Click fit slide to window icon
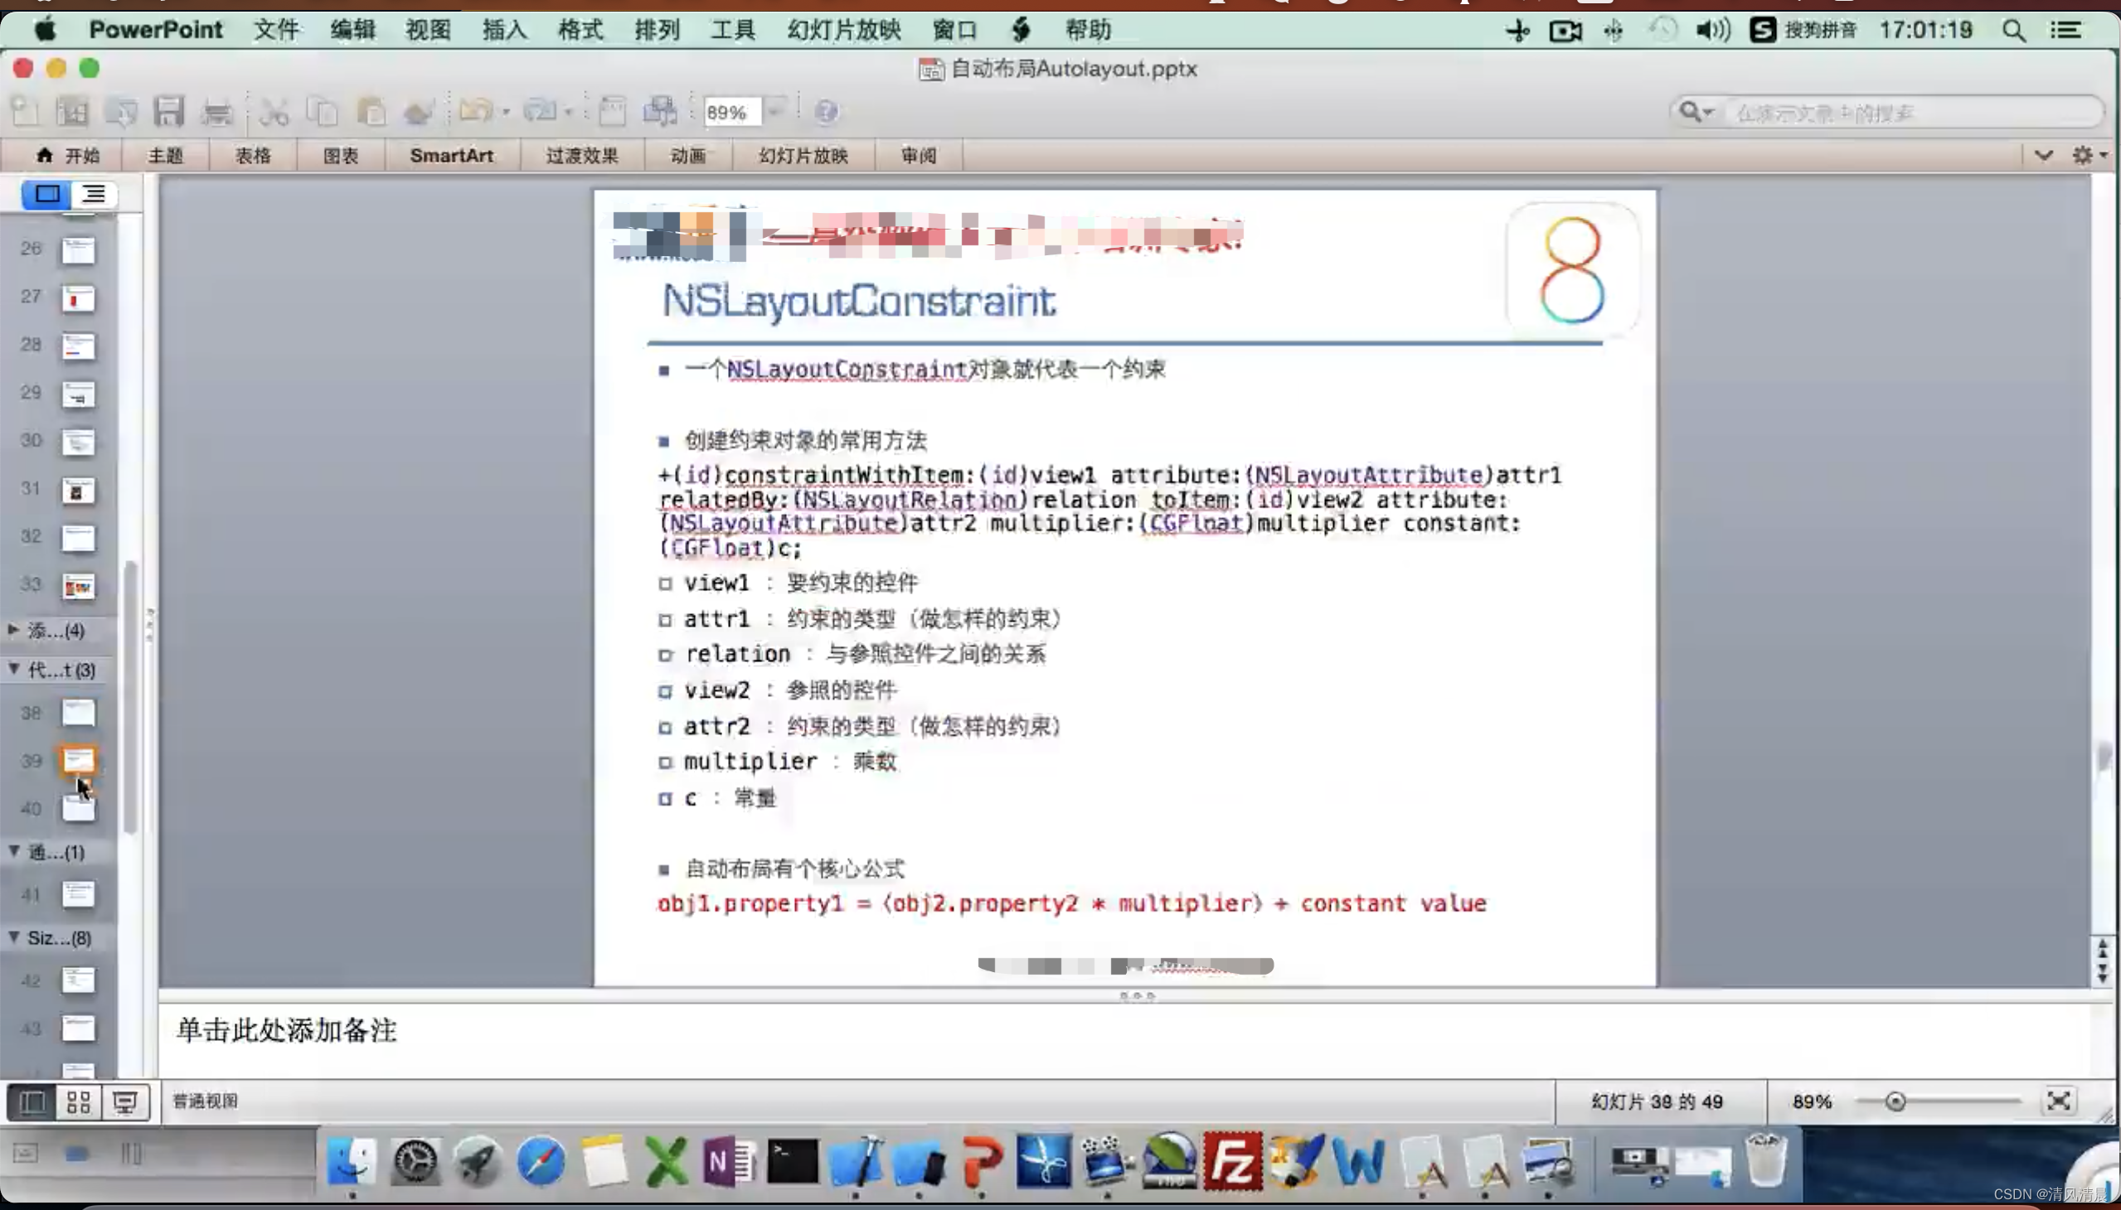2121x1210 pixels. click(x=2058, y=1101)
